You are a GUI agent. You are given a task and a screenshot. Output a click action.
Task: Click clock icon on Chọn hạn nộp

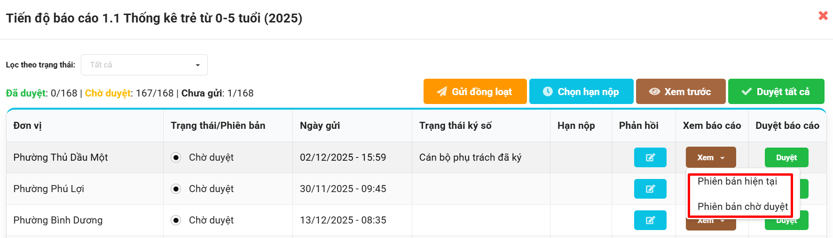(548, 92)
